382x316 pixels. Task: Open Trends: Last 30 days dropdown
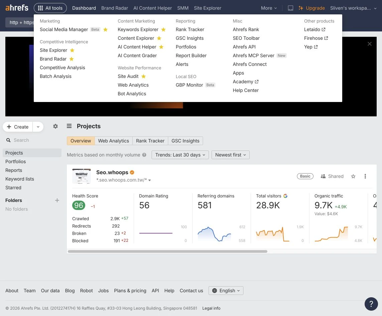180,155
